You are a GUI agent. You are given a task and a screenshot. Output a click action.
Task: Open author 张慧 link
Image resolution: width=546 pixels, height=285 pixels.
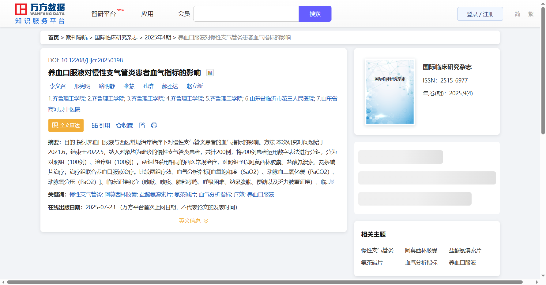(129, 86)
